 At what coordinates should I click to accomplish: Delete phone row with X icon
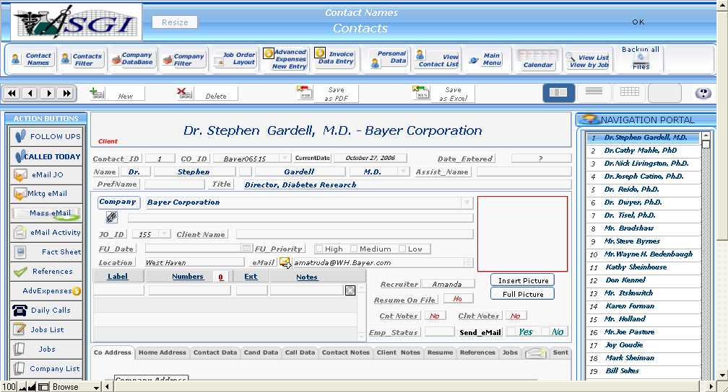[350, 290]
